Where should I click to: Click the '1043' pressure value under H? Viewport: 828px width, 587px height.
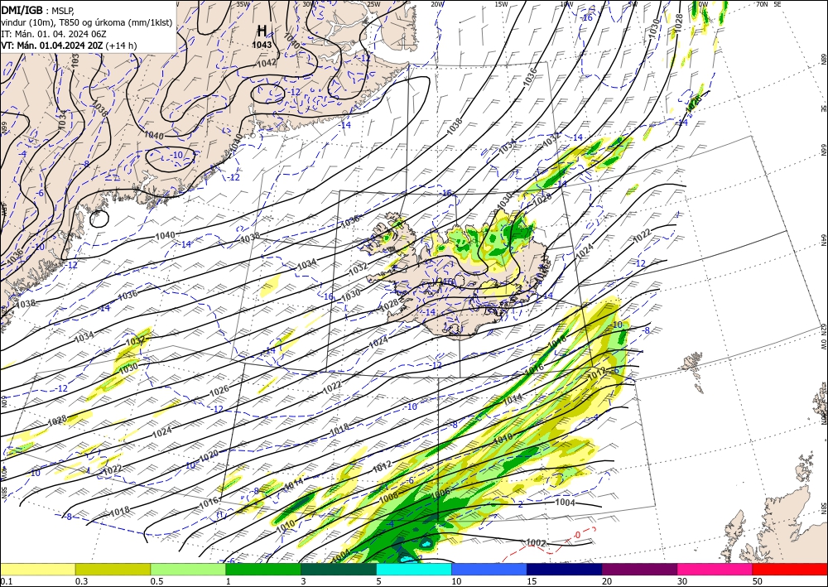262,45
